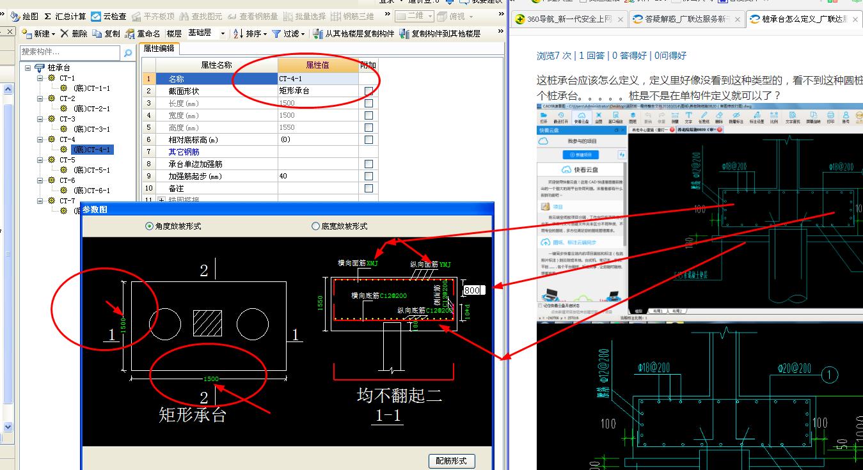This screenshot has width=863, height=470.
Task: Collapse the CT-4 tree node
Action: point(40,139)
